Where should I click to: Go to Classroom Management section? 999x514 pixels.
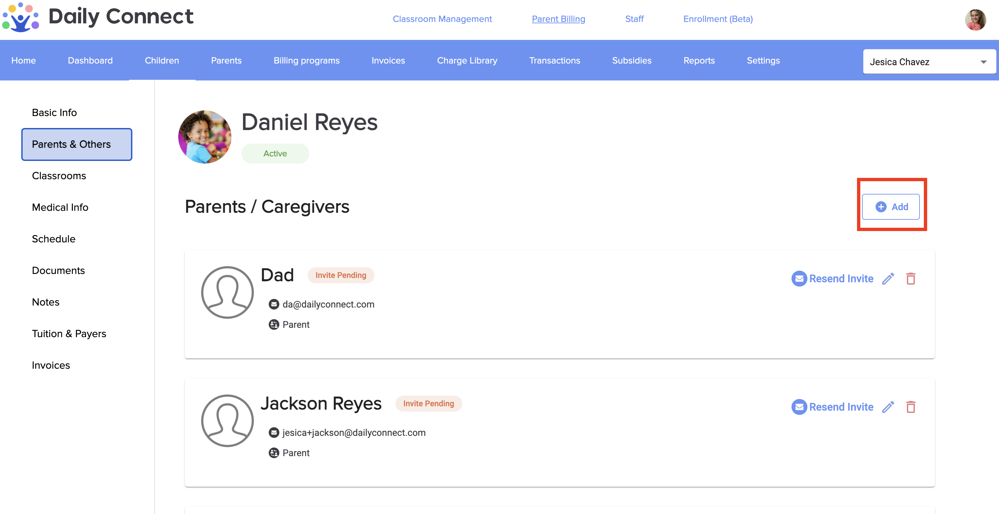point(442,19)
